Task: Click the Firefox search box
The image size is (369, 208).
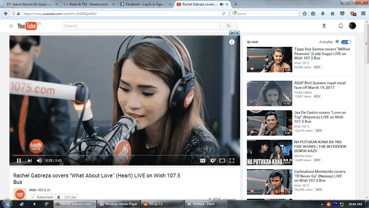Action: [264, 14]
